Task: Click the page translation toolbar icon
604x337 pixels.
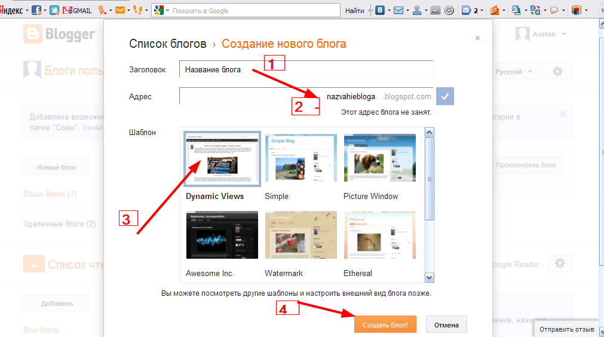Action: click(x=535, y=10)
